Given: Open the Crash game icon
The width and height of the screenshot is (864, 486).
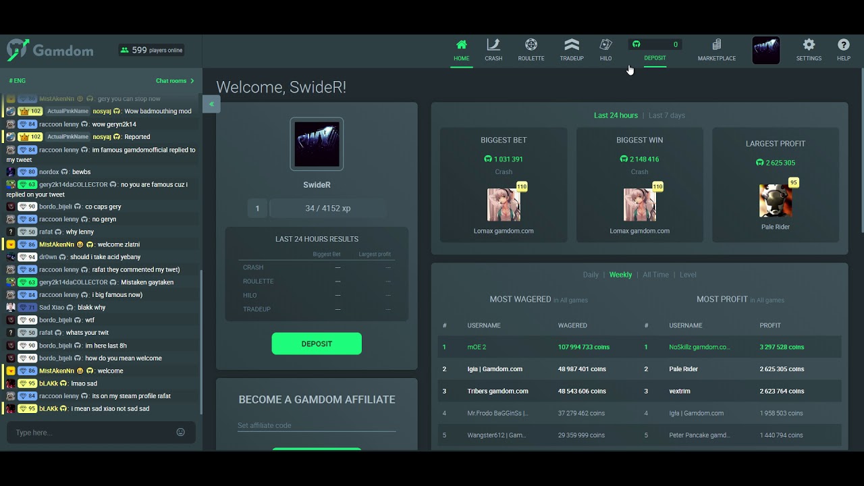Looking at the screenshot, I should point(493,45).
